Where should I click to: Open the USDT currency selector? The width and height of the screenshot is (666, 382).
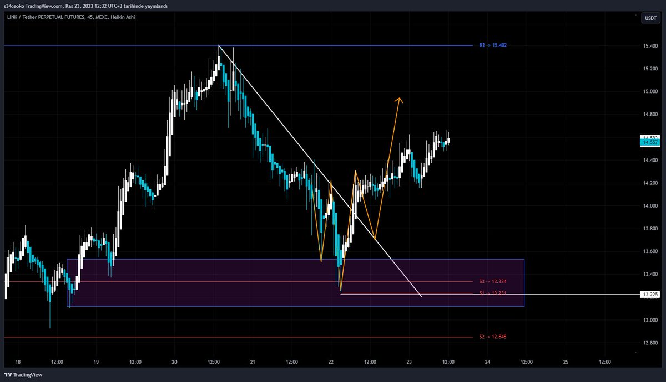pos(649,18)
